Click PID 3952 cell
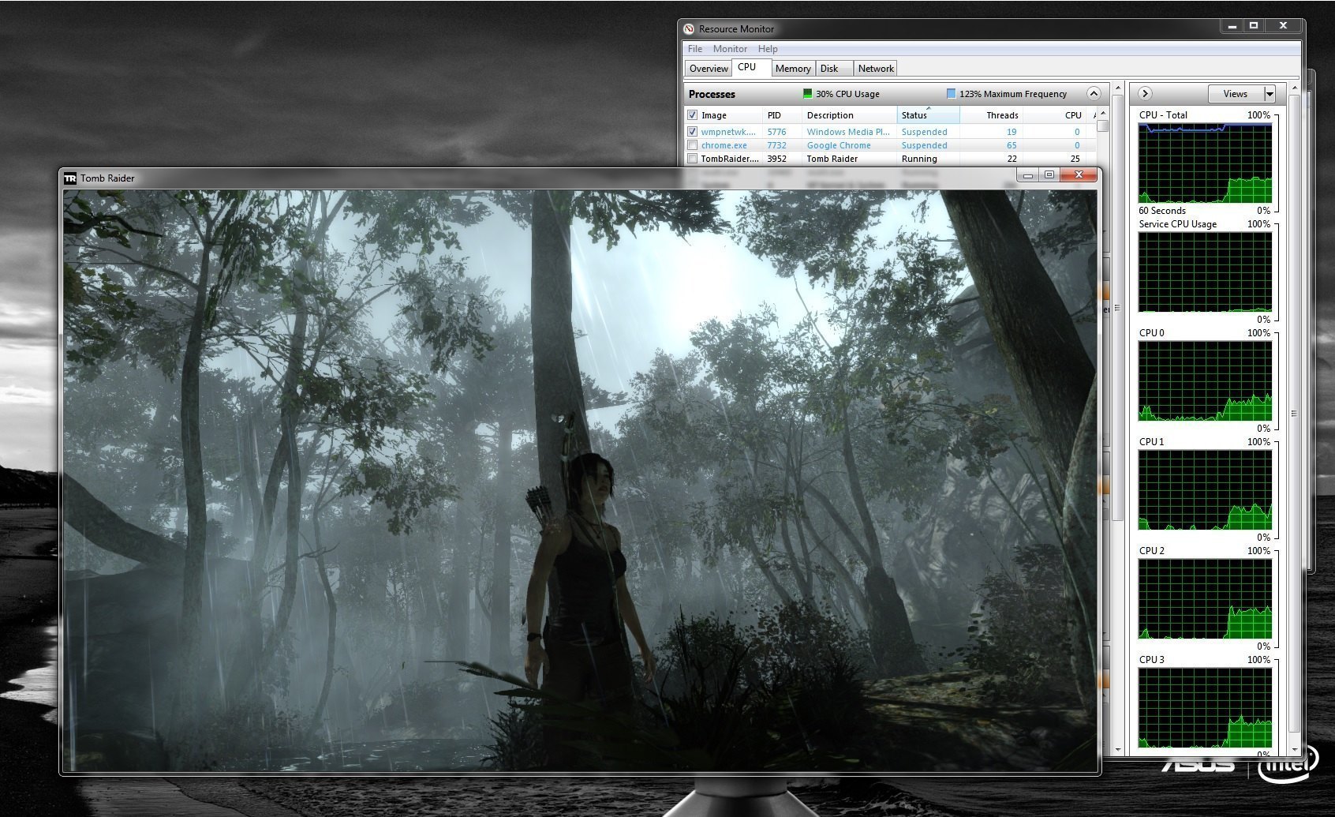 coord(776,159)
